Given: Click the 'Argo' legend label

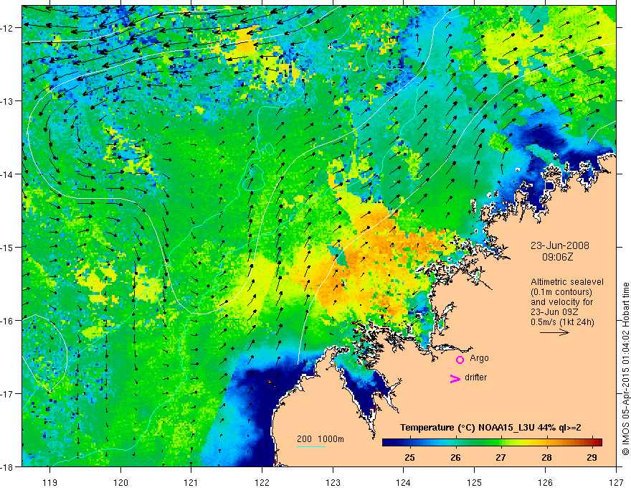Looking at the screenshot, I should click(479, 358).
